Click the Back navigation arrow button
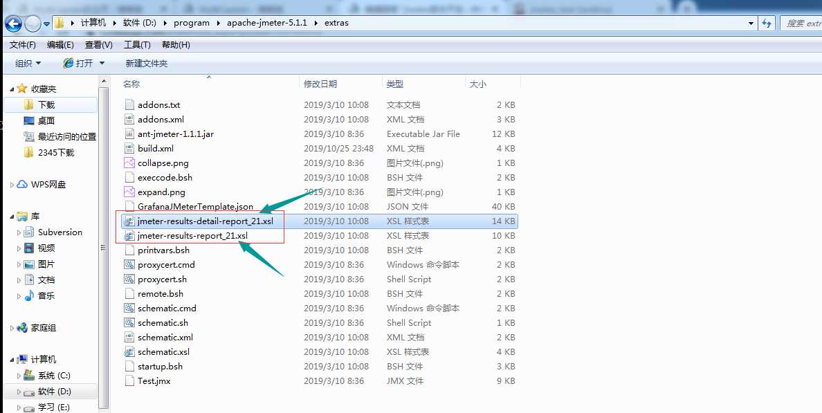This screenshot has width=822, height=413. 13,23
